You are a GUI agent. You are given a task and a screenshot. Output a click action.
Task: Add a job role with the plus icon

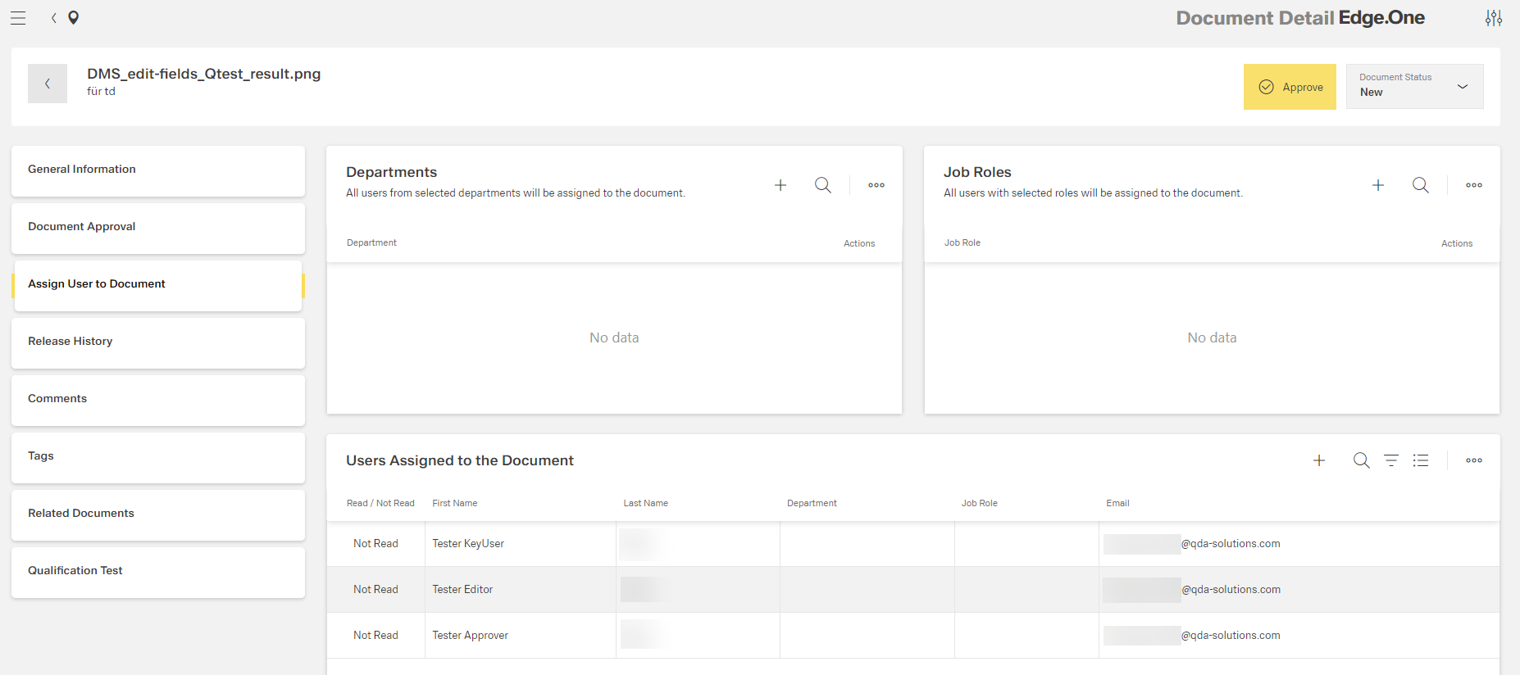1378,185
